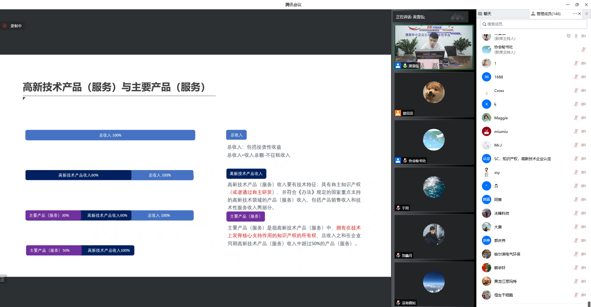This screenshot has width=591, height=307.
Task: Click the hamburger menu beside the members panel
Action: point(586,14)
